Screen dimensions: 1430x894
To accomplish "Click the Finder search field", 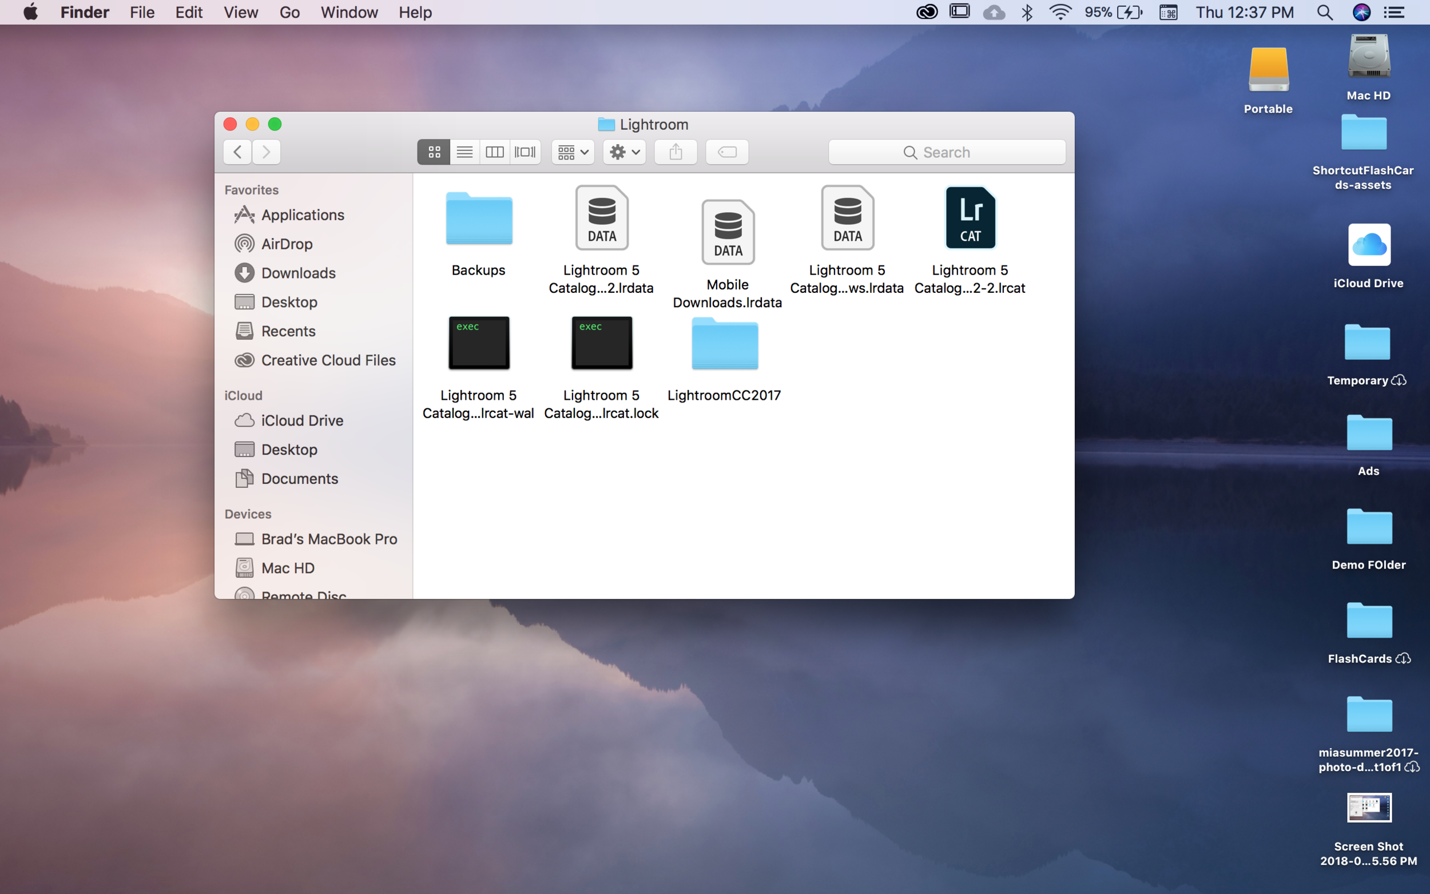I will [x=947, y=152].
